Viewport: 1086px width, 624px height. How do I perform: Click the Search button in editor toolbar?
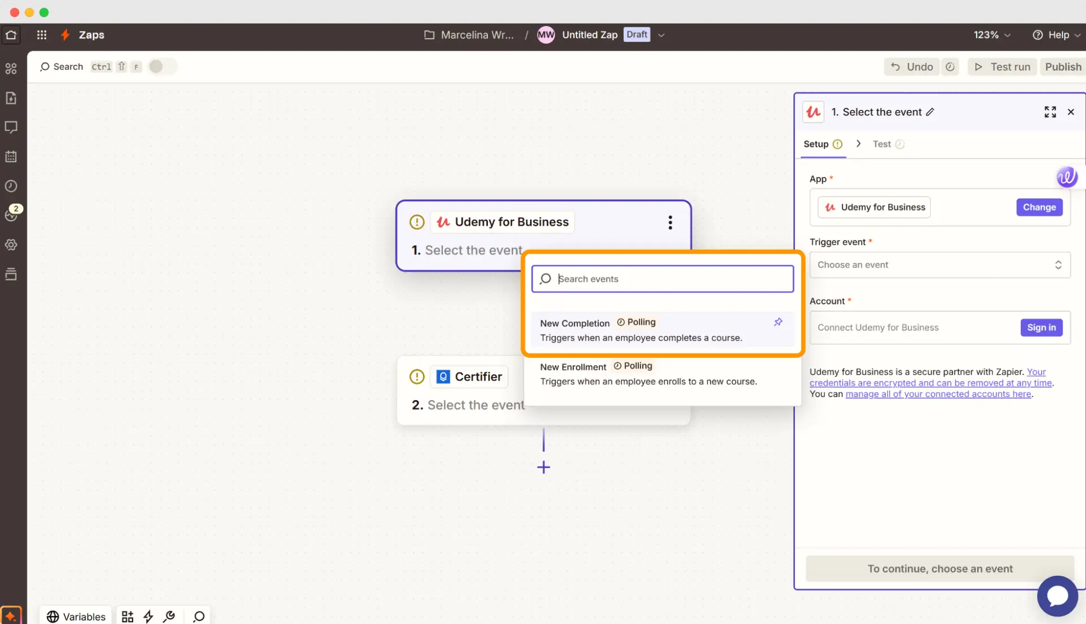tap(61, 66)
